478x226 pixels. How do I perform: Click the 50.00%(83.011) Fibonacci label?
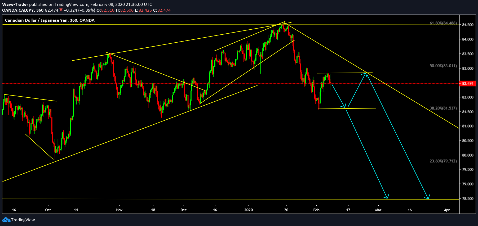(443, 66)
